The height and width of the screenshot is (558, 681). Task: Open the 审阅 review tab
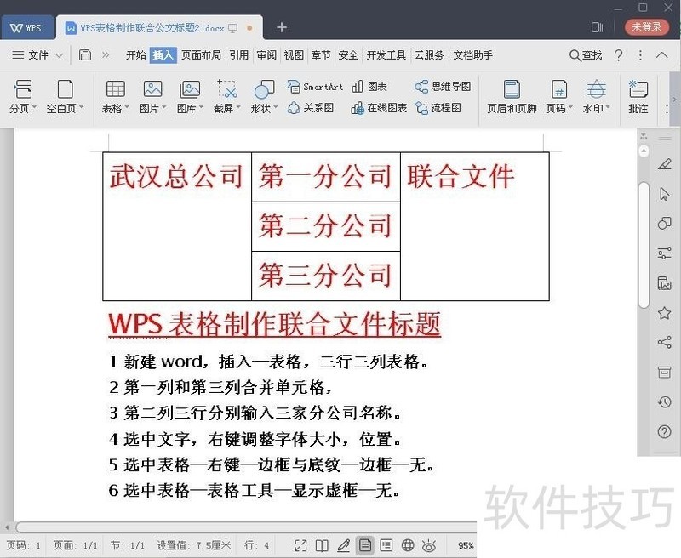[266, 55]
